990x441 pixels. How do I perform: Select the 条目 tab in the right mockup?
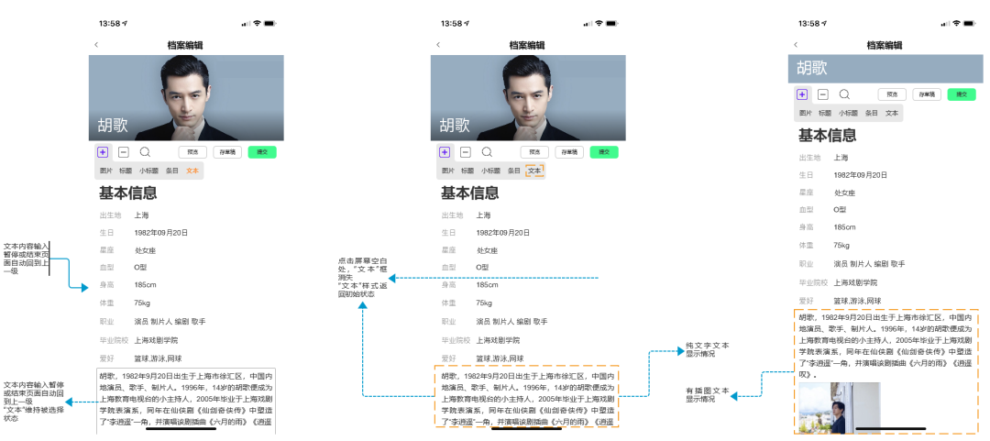tap(872, 113)
